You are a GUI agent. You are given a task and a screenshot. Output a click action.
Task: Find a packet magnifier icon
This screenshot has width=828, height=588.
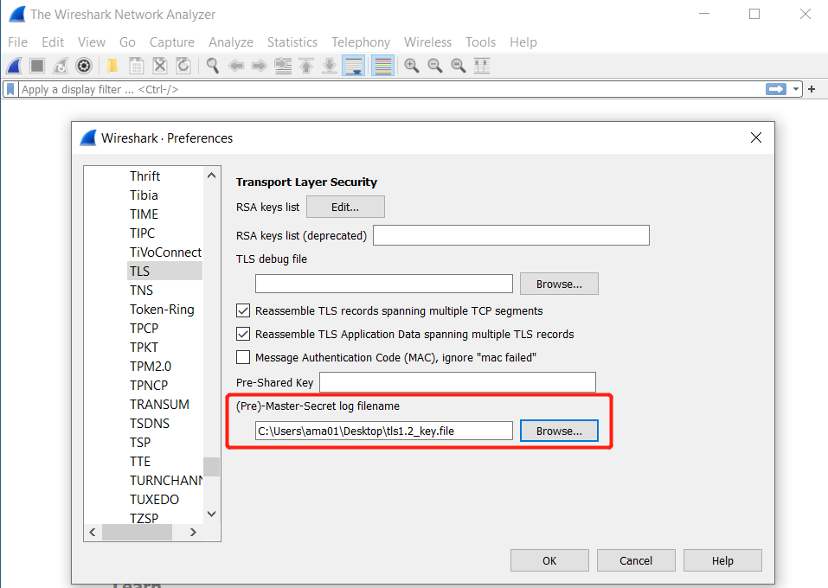tap(213, 66)
